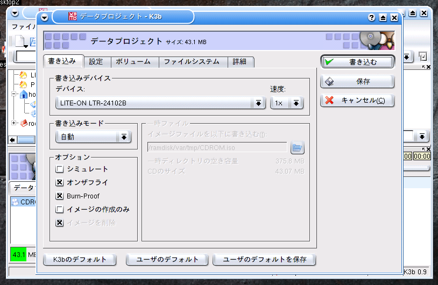Click the horizontal scrollbar thumb in tree panel
The width and height of the screenshot is (438, 285).
(x=26, y=140)
